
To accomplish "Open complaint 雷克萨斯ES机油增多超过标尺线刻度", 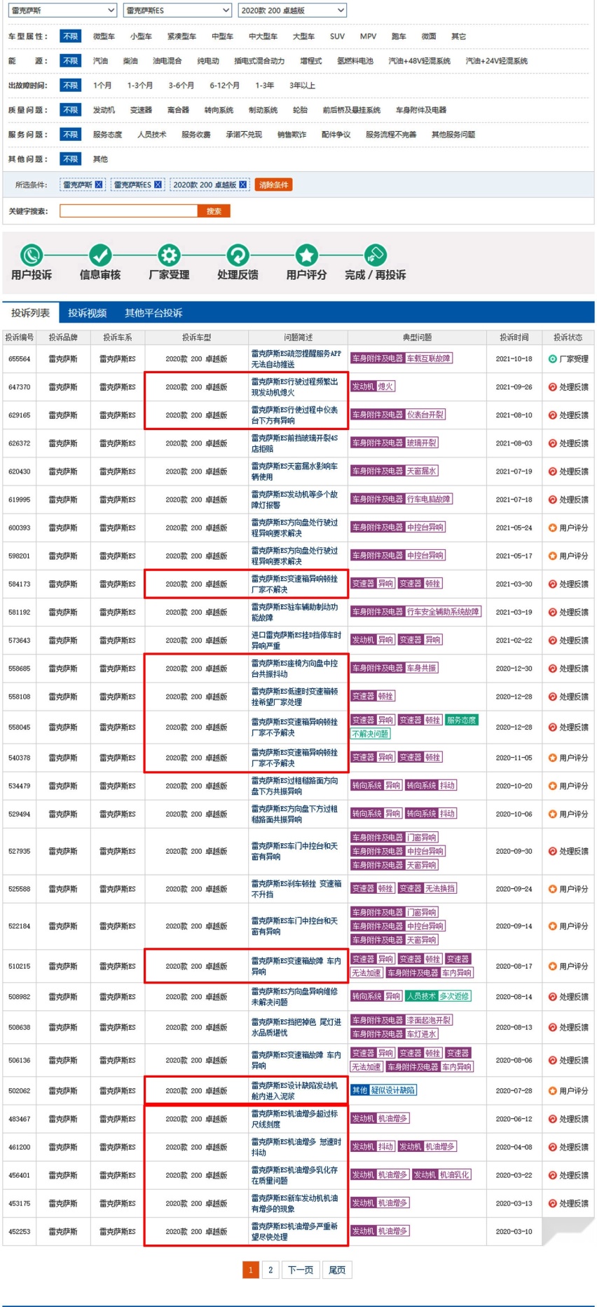I will point(295,1120).
